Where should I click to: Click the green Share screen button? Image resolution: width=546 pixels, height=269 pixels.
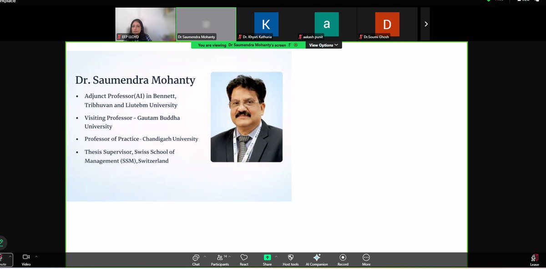click(x=267, y=260)
